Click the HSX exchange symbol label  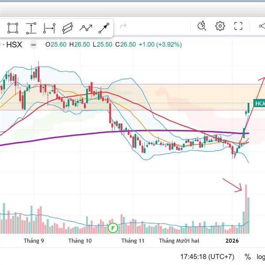(x=14, y=45)
